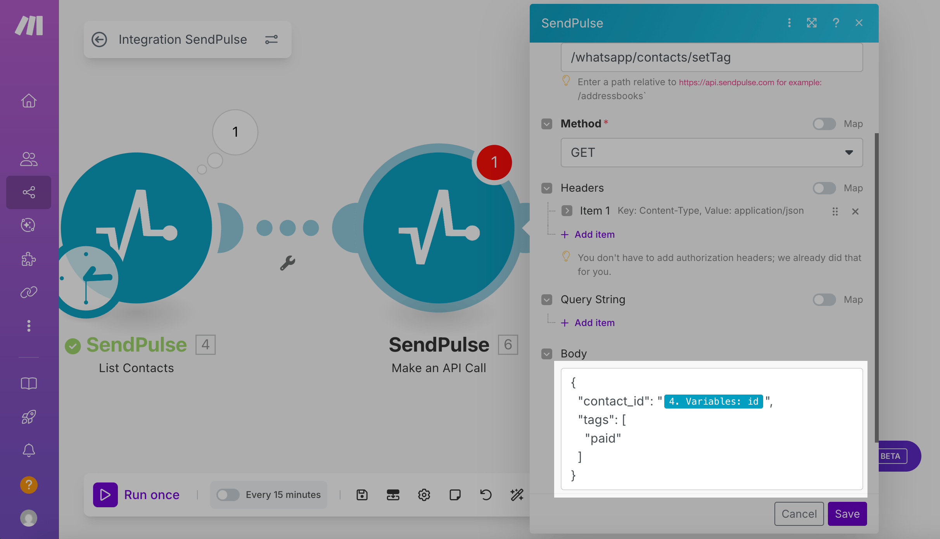Enable the Headers Map toggle
The width and height of the screenshot is (940, 539).
point(824,188)
